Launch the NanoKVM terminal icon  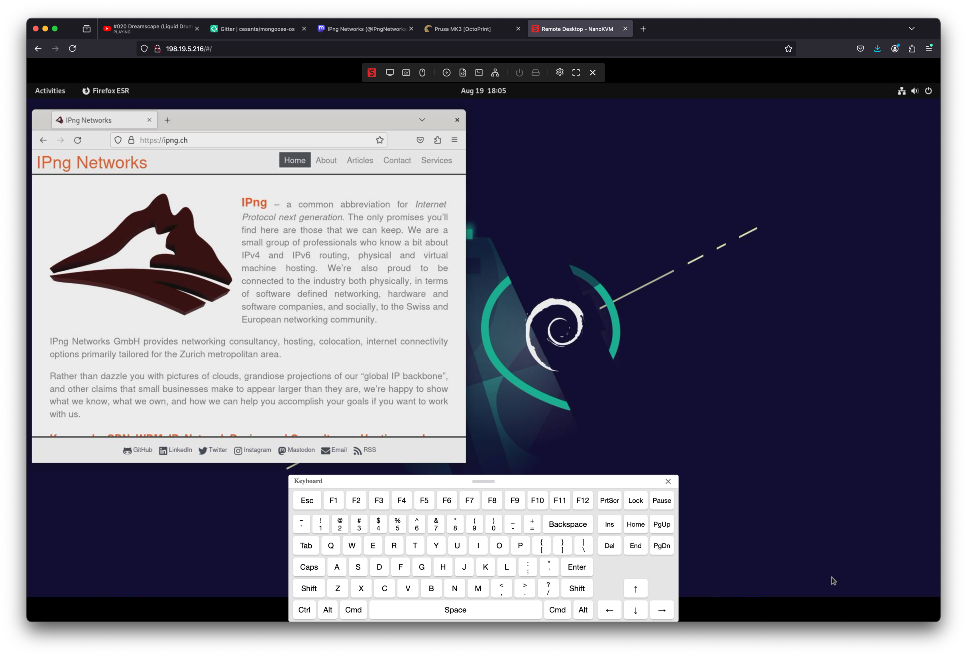click(479, 73)
